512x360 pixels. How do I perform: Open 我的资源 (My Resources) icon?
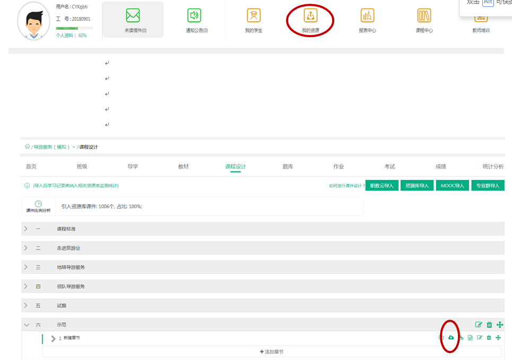[x=310, y=16]
